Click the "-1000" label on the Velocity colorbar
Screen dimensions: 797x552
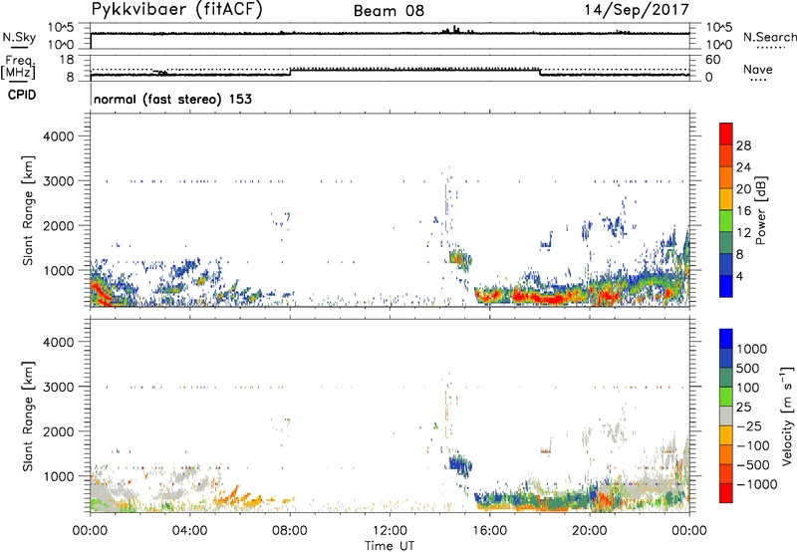(756, 484)
